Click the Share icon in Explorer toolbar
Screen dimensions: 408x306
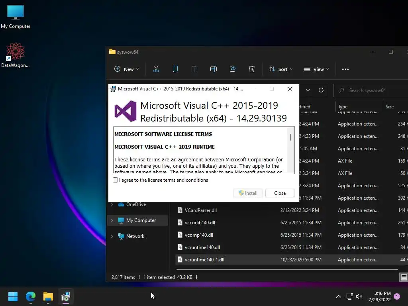click(233, 69)
